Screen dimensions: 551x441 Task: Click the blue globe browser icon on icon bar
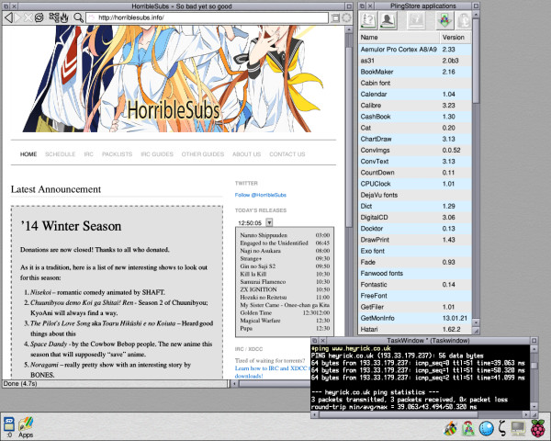487,428
